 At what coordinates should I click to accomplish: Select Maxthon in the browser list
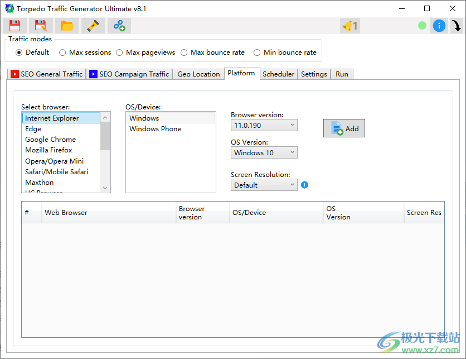[x=61, y=183]
